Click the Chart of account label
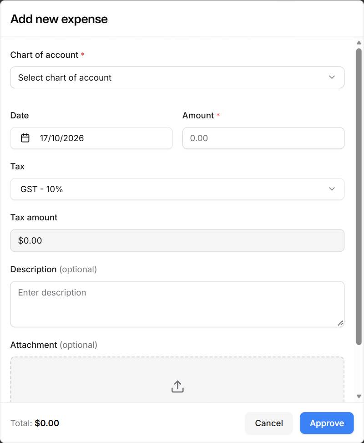364x443 pixels. pyautogui.click(x=44, y=55)
